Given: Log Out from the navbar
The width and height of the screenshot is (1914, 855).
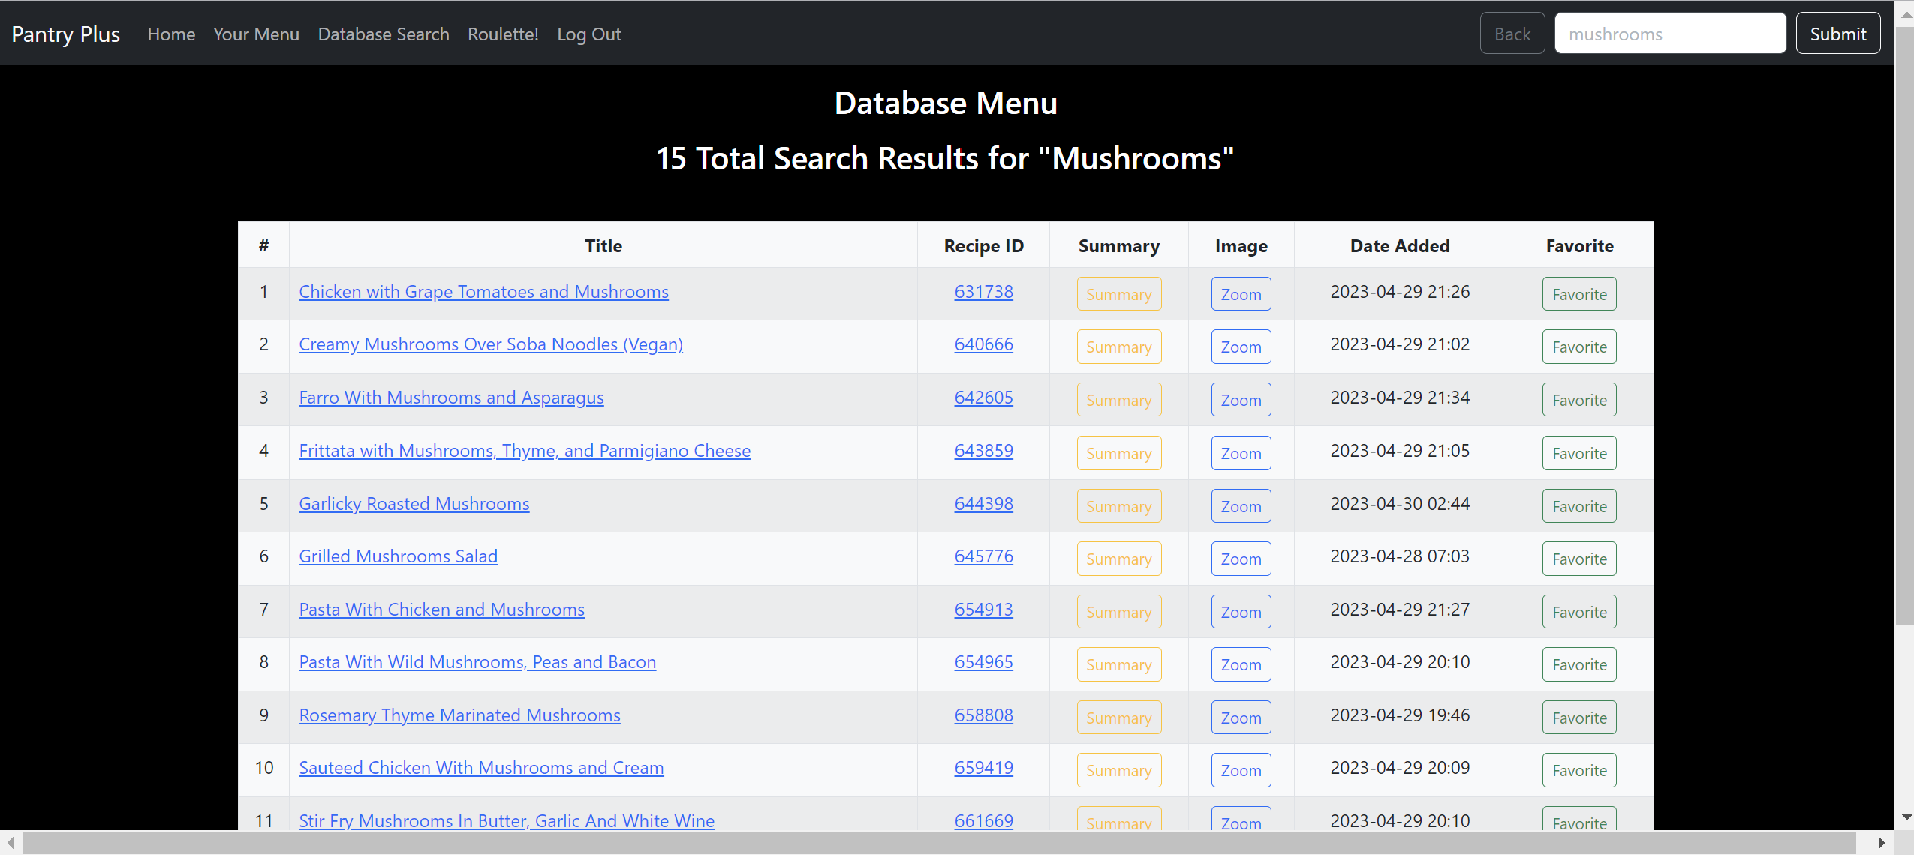Looking at the screenshot, I should pyautogui.click(x=588, y=34).
